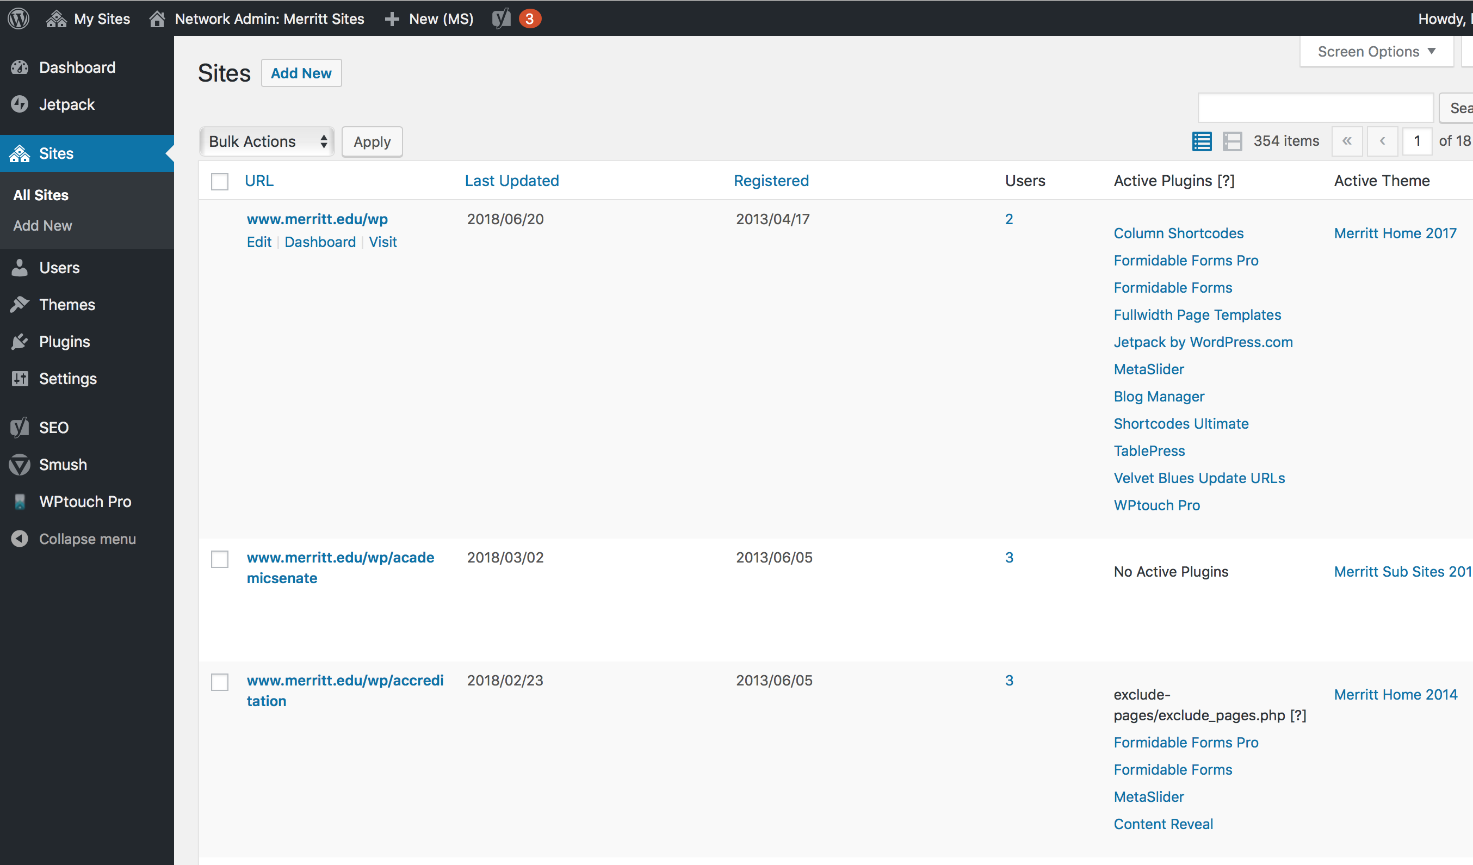Image resolution: width=1473 pixels, height=865 pixels.
Task: Click the Jetpack icon in sidebar
Action: [20, 104]
